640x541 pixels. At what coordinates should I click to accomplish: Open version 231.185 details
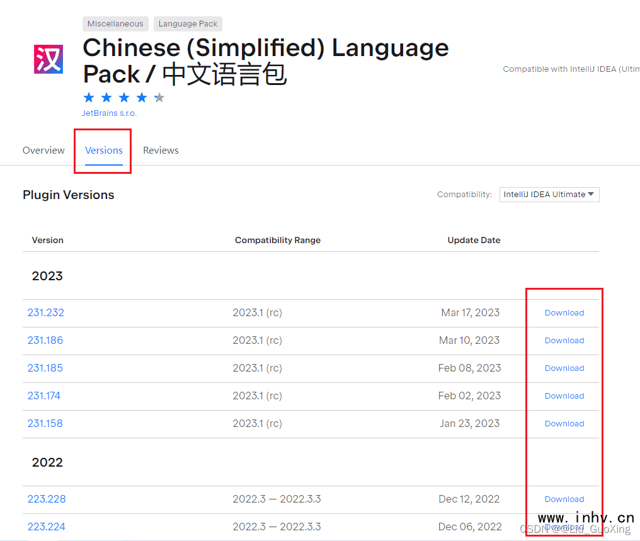pos(45,368)
